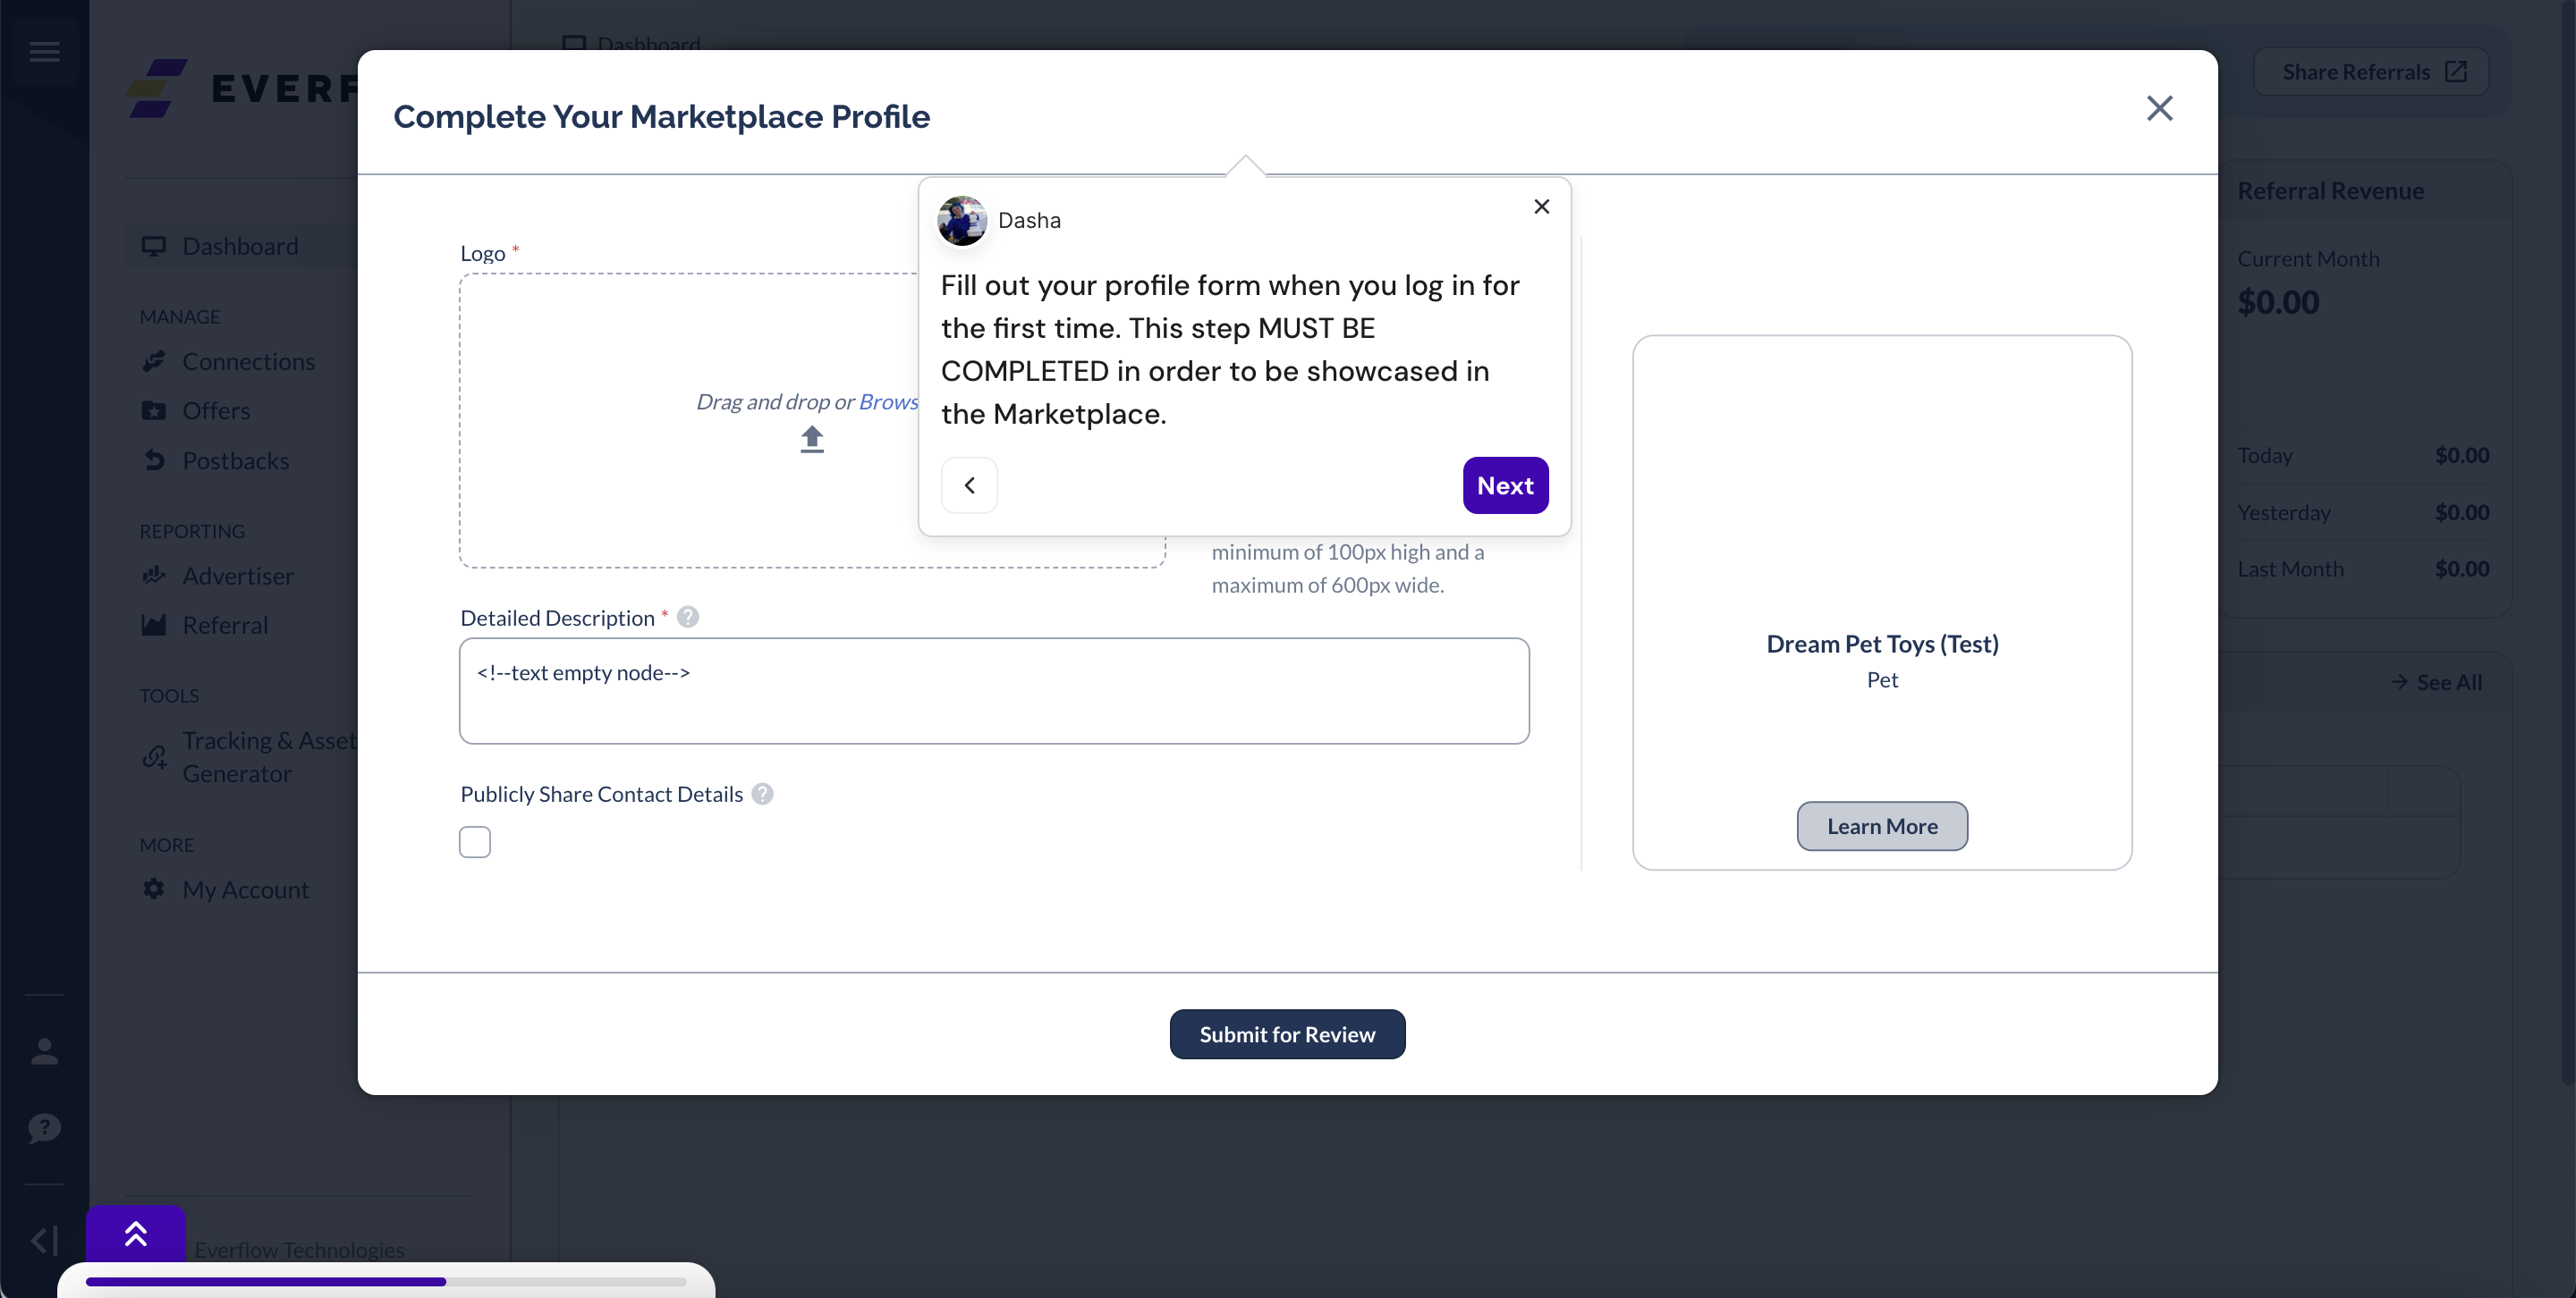
Task: Open Advertiser reporting in the sidebar
Action: click(x=238, y=576)
